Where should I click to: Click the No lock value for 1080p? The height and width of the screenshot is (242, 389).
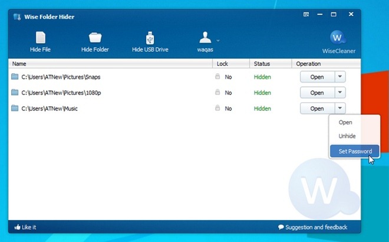228,93
